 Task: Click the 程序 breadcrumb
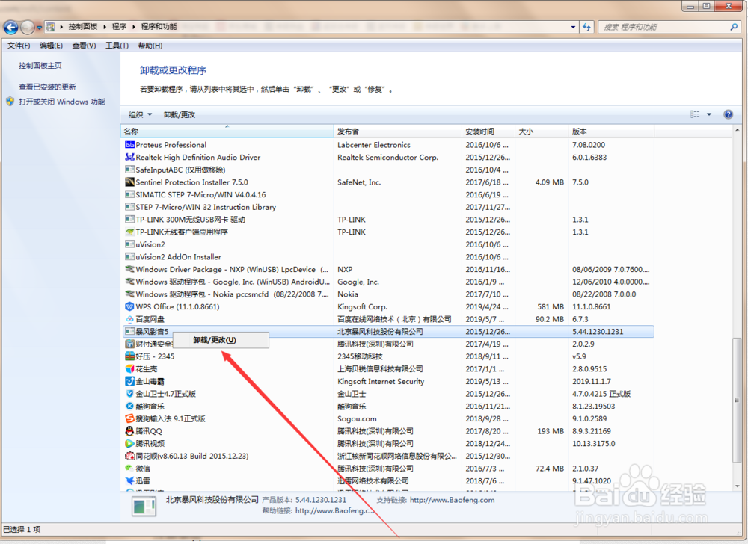pyautogui.click(x=119, y=27)
